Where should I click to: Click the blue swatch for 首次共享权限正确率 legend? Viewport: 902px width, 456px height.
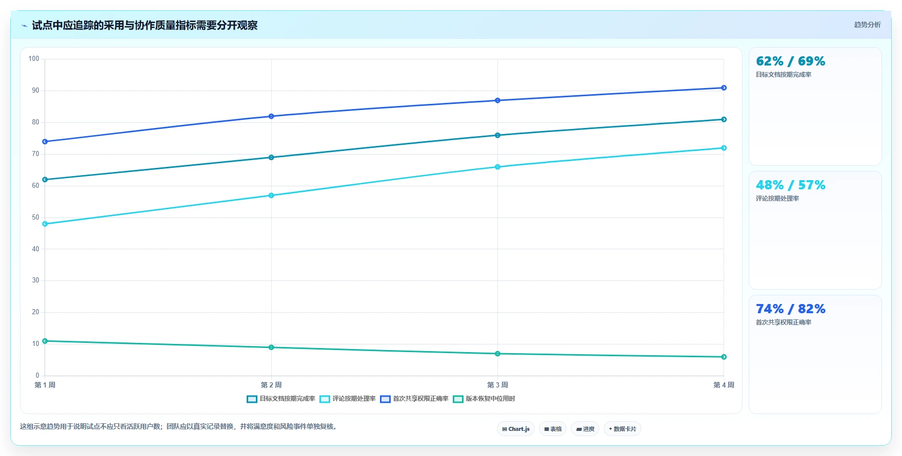click(x=385, y=399)
